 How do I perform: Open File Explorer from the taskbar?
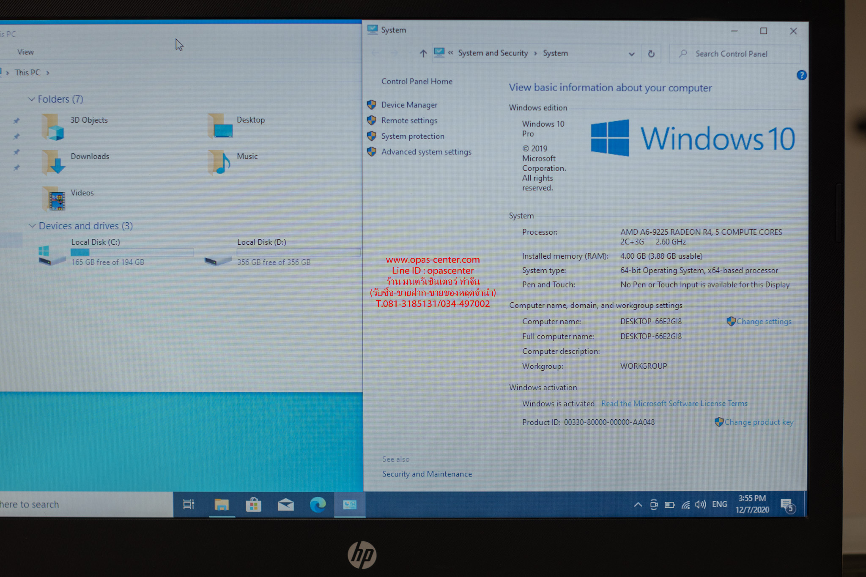click(x=221, y=504)
